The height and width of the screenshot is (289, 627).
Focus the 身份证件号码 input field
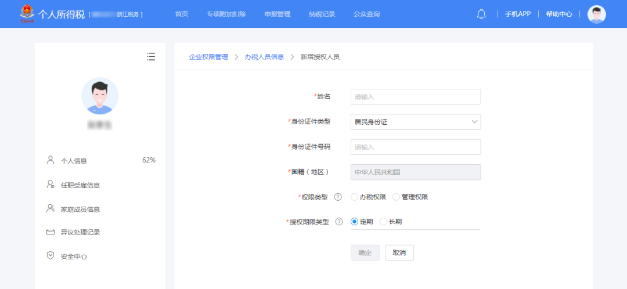pyautogui.click(x=416, y=147)
